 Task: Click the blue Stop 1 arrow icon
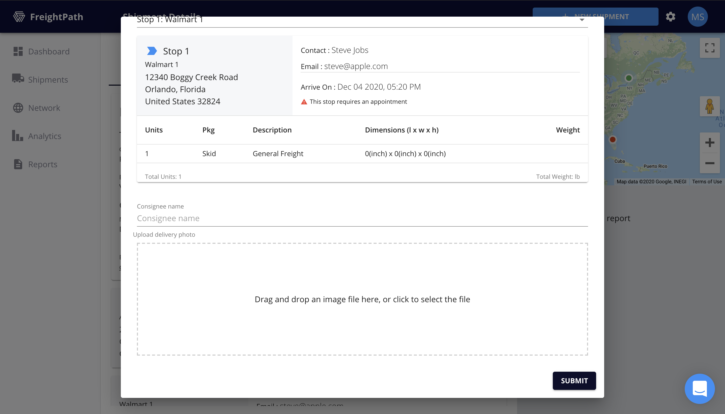point(152,51)
